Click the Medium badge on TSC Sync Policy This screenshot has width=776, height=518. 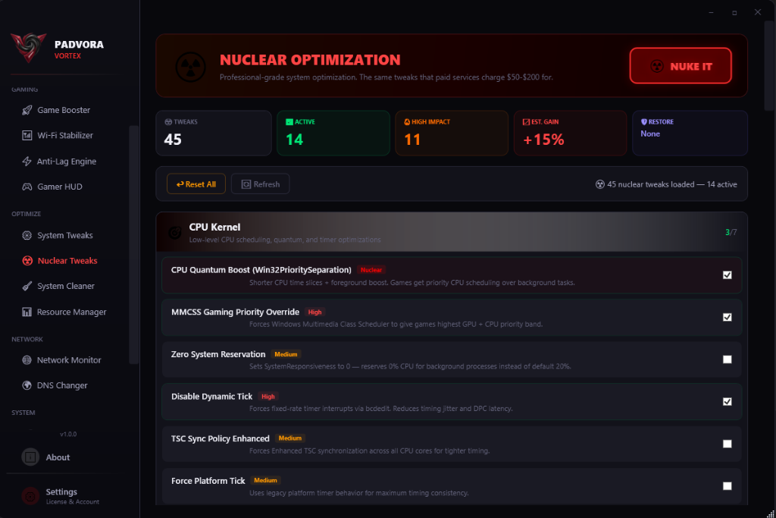[x=290, y=438]
